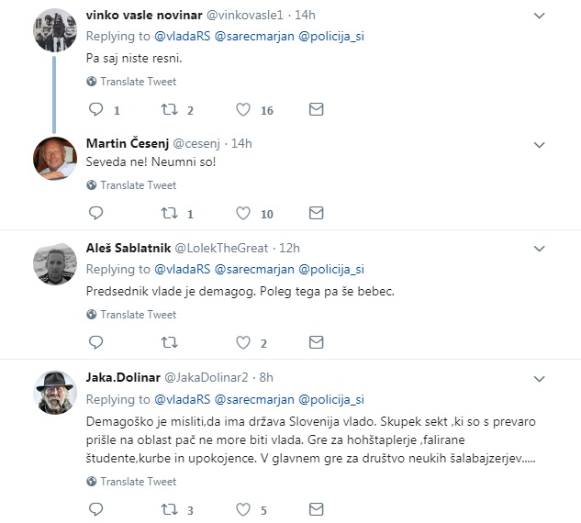Reply to Jaka.Dolinar's tweet

click(96, 509)
